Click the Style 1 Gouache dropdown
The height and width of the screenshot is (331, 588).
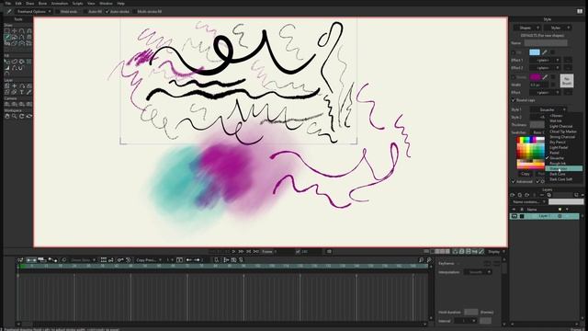pyautogui.click(x=548, y=109)
